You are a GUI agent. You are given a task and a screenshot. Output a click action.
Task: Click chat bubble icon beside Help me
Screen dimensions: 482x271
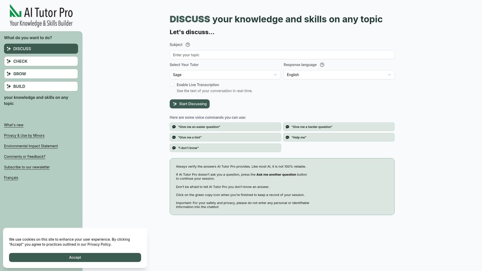[x=287, y=137]
